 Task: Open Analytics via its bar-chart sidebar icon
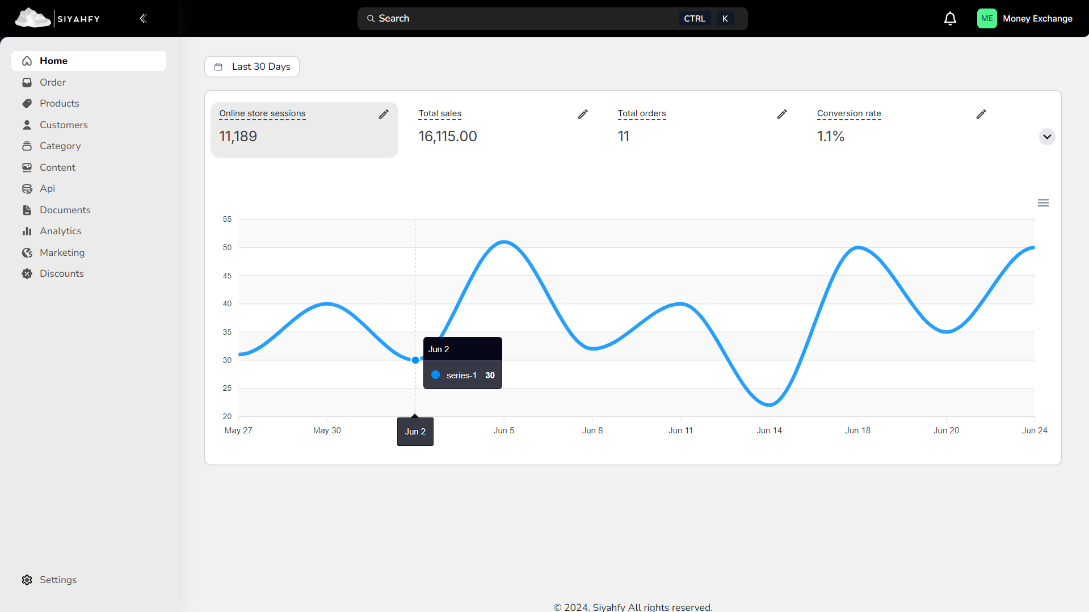(27, 231)
